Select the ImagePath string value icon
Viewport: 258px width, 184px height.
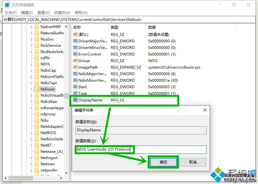pos(75,67)
